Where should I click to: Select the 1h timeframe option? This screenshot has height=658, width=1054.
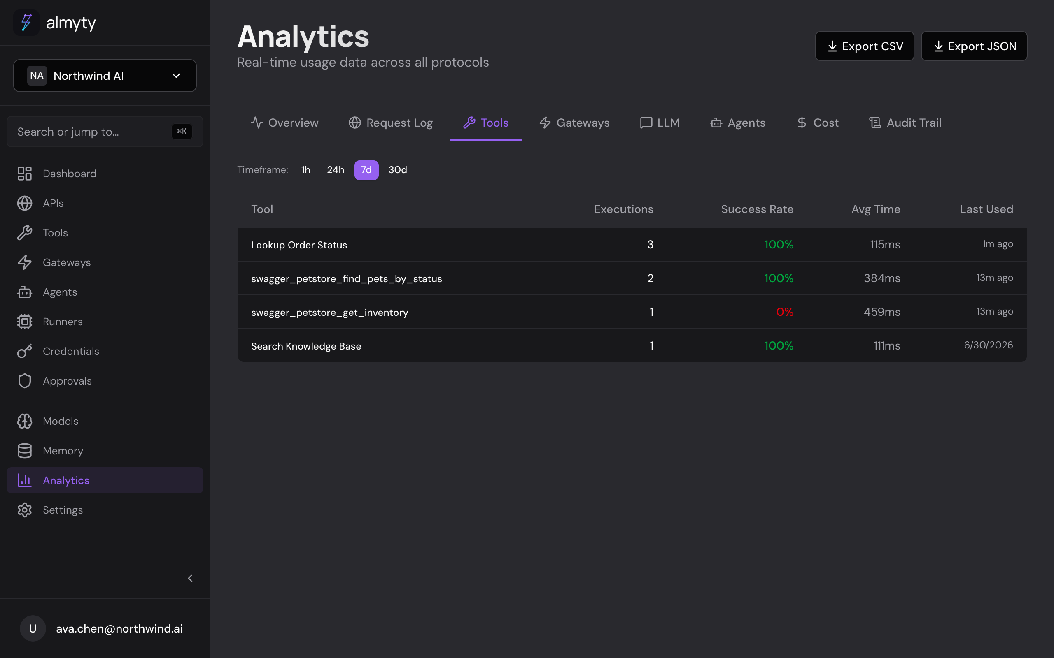pyautogui.click(x=306, y=170)
